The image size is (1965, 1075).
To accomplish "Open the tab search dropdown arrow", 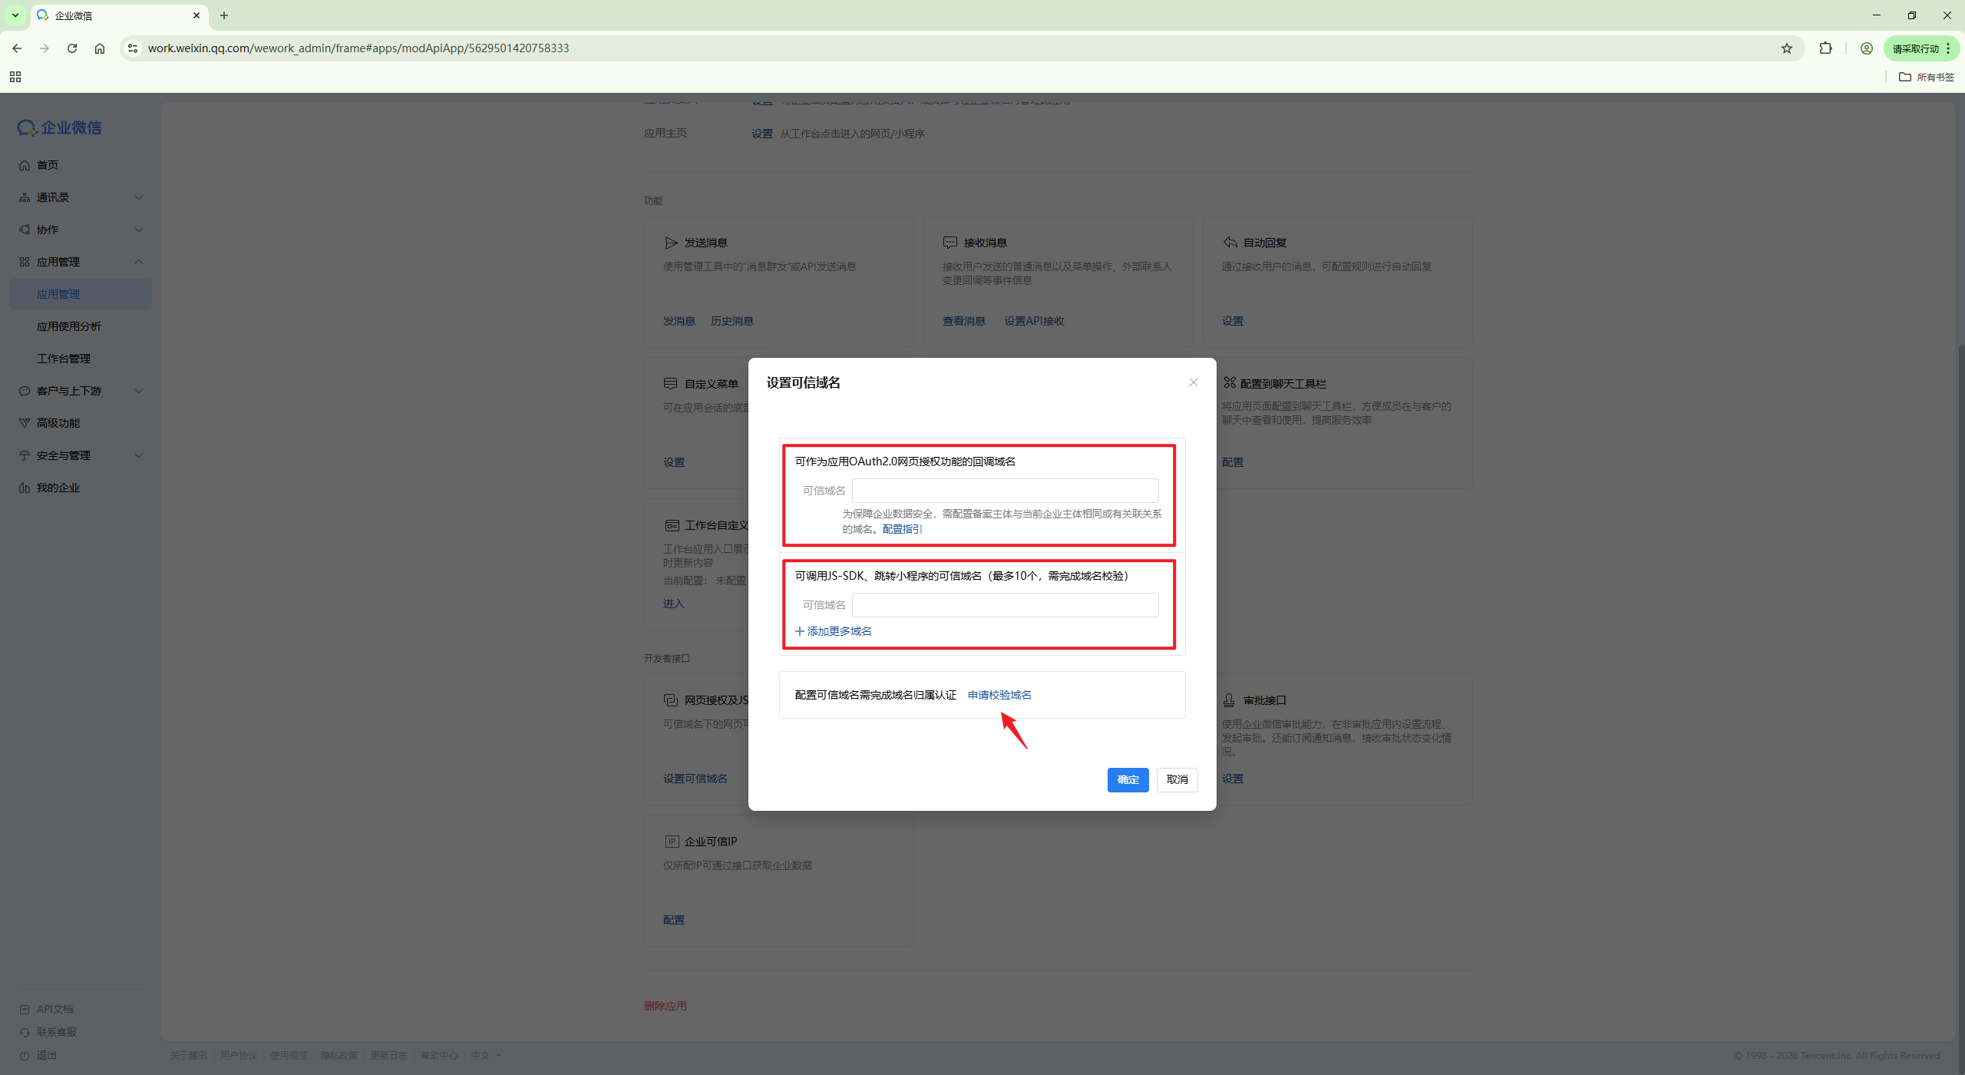I will point(15,15).
